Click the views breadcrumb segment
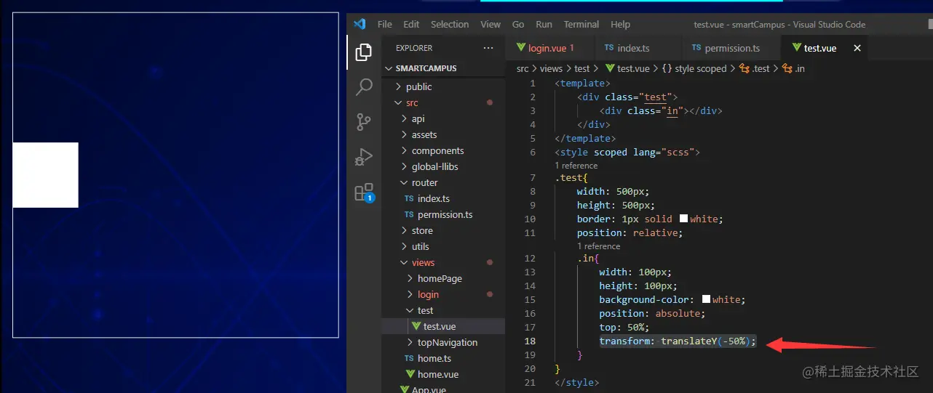The image size is (933, 393). [551, 68]
